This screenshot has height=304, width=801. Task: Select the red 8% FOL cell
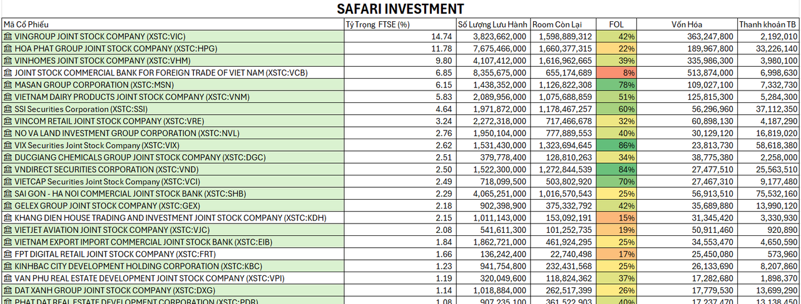click(617, 73)
